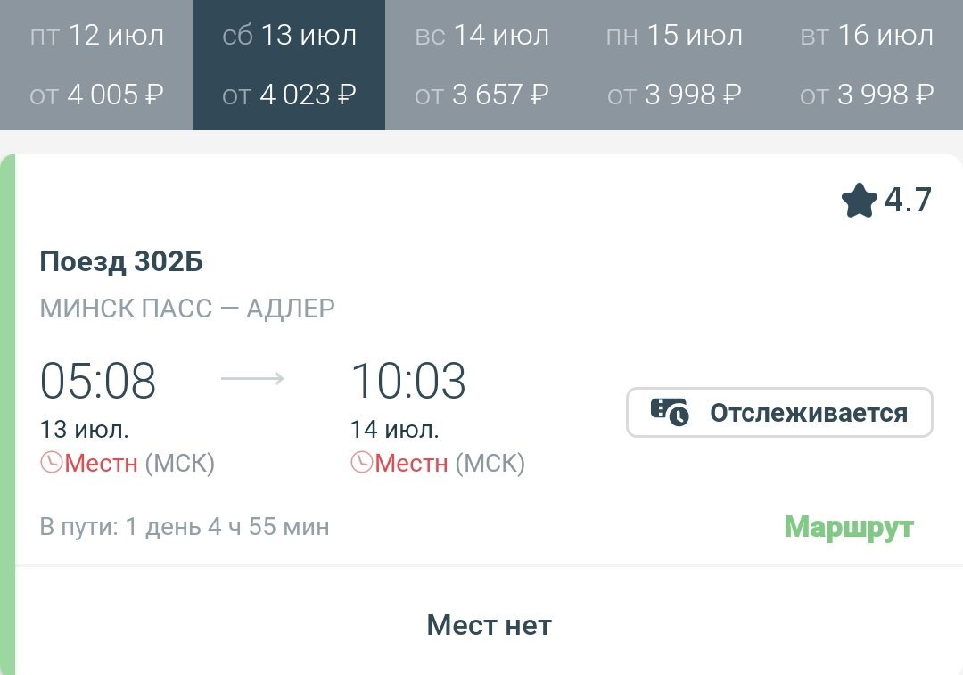Click the Мест нет availability label
The image size is (963, 675).
(489, 625)
